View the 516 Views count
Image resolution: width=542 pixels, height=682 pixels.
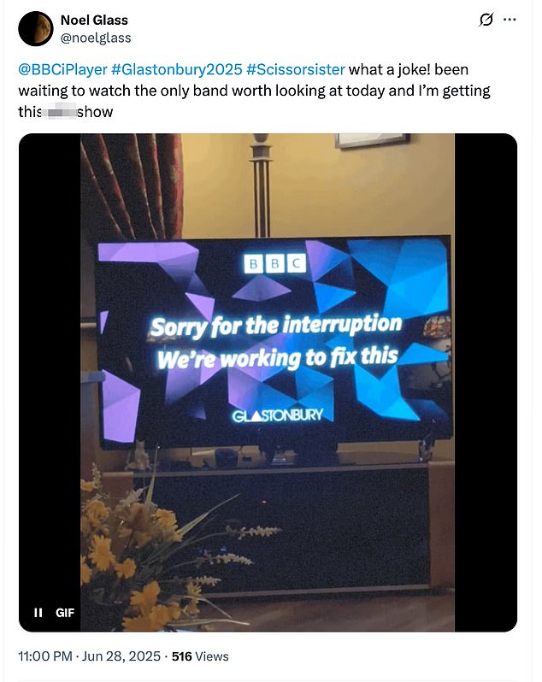coord(200,656)
